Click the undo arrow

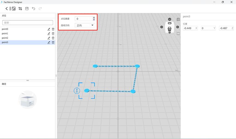click(34, 9)
